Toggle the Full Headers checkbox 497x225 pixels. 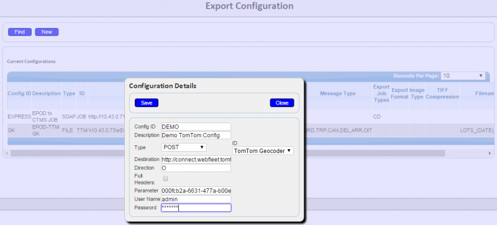165,179
